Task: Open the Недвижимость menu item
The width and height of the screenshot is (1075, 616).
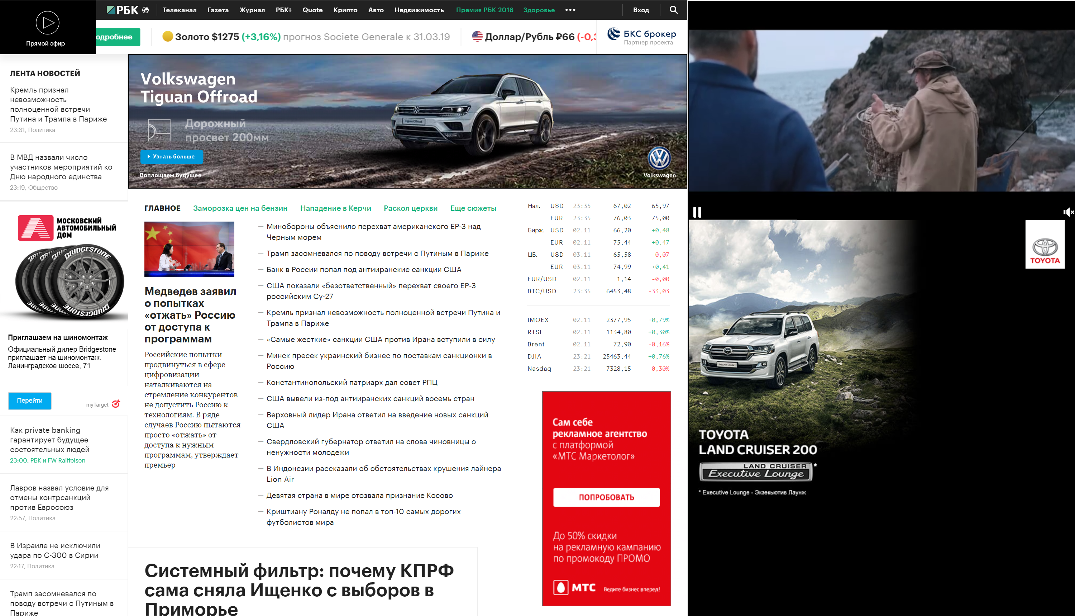Action: [419, 10]
